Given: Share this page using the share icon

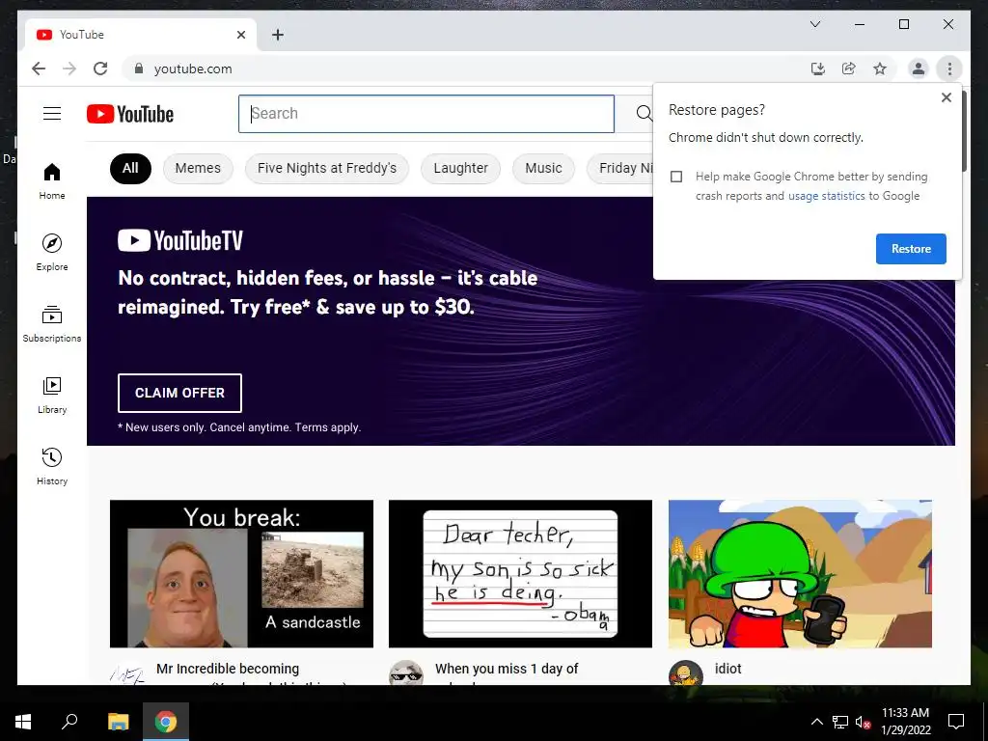Looking at the screenshot, I should (x=849, y=69).
